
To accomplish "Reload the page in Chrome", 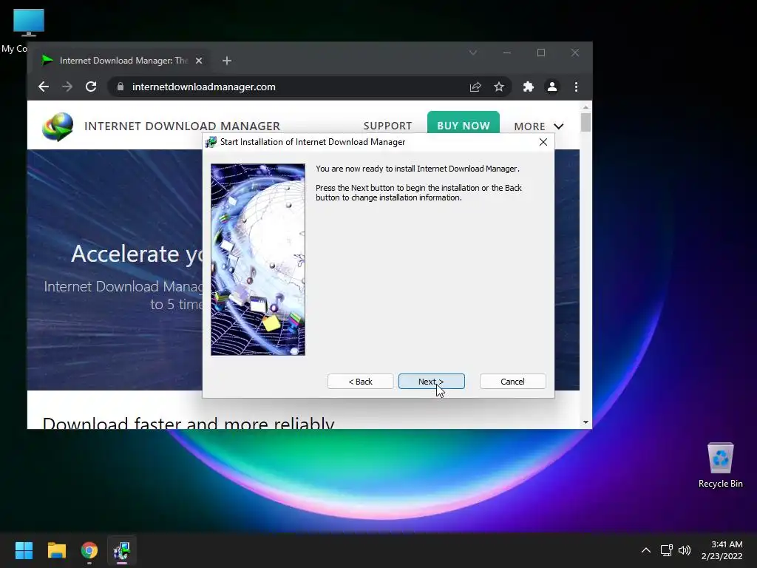I will tap(91, 87).
